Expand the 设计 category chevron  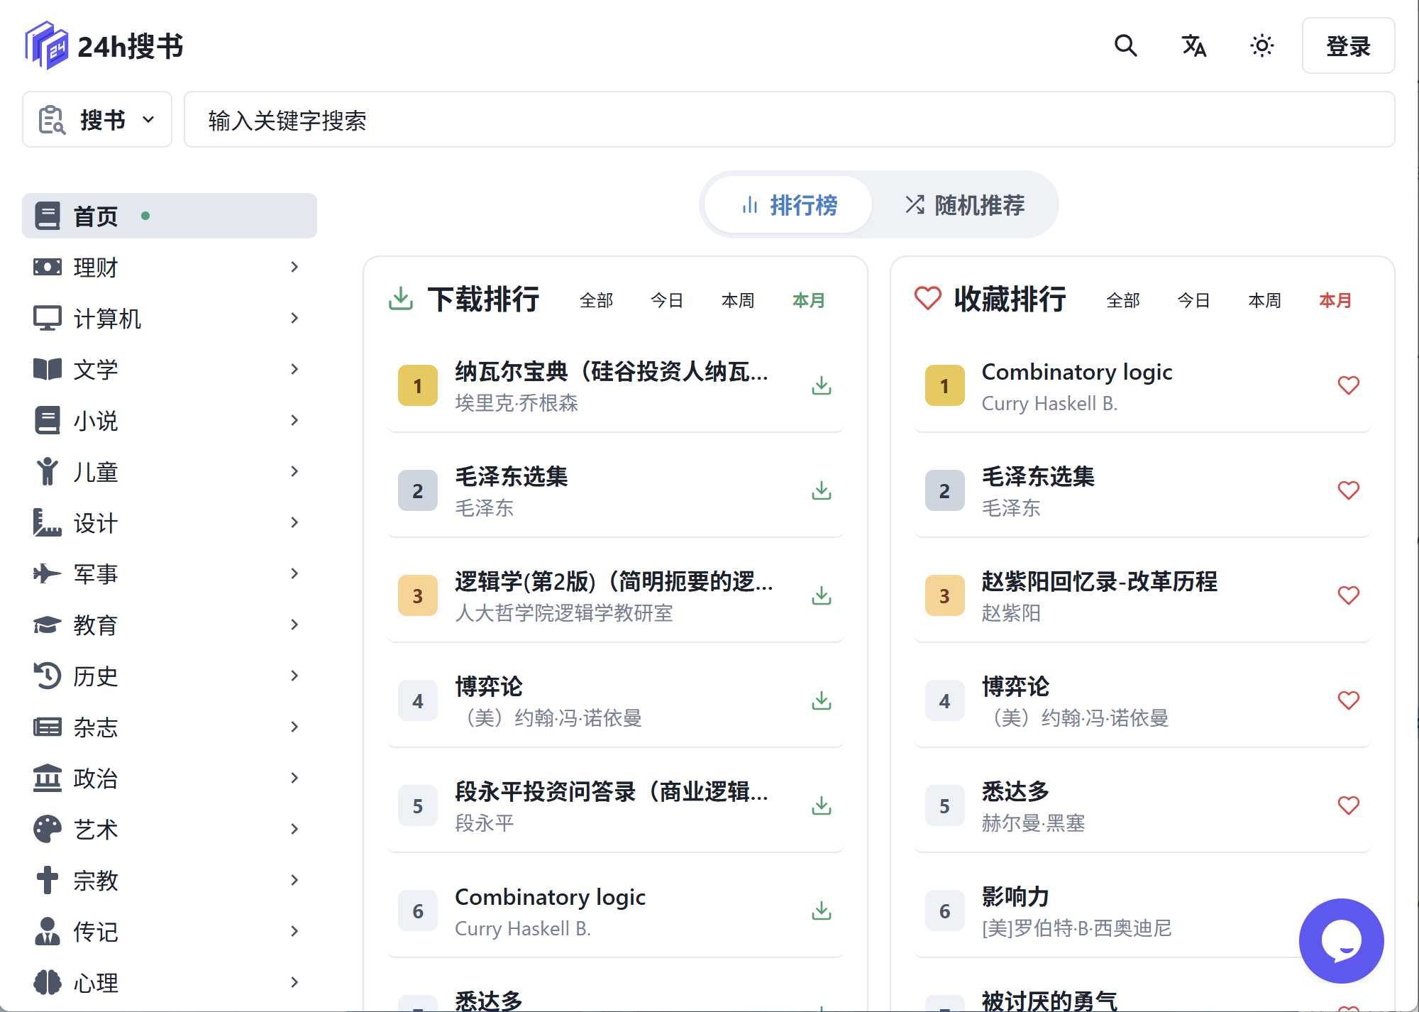[x=294, y=522]
